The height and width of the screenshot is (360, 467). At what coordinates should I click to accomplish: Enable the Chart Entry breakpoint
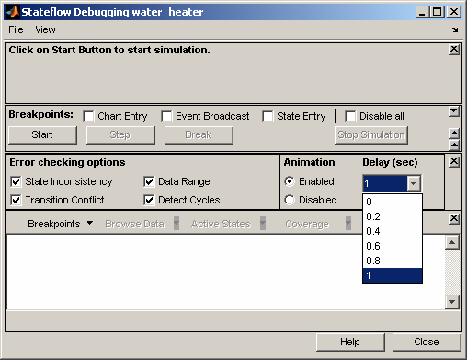click(88, 116)
